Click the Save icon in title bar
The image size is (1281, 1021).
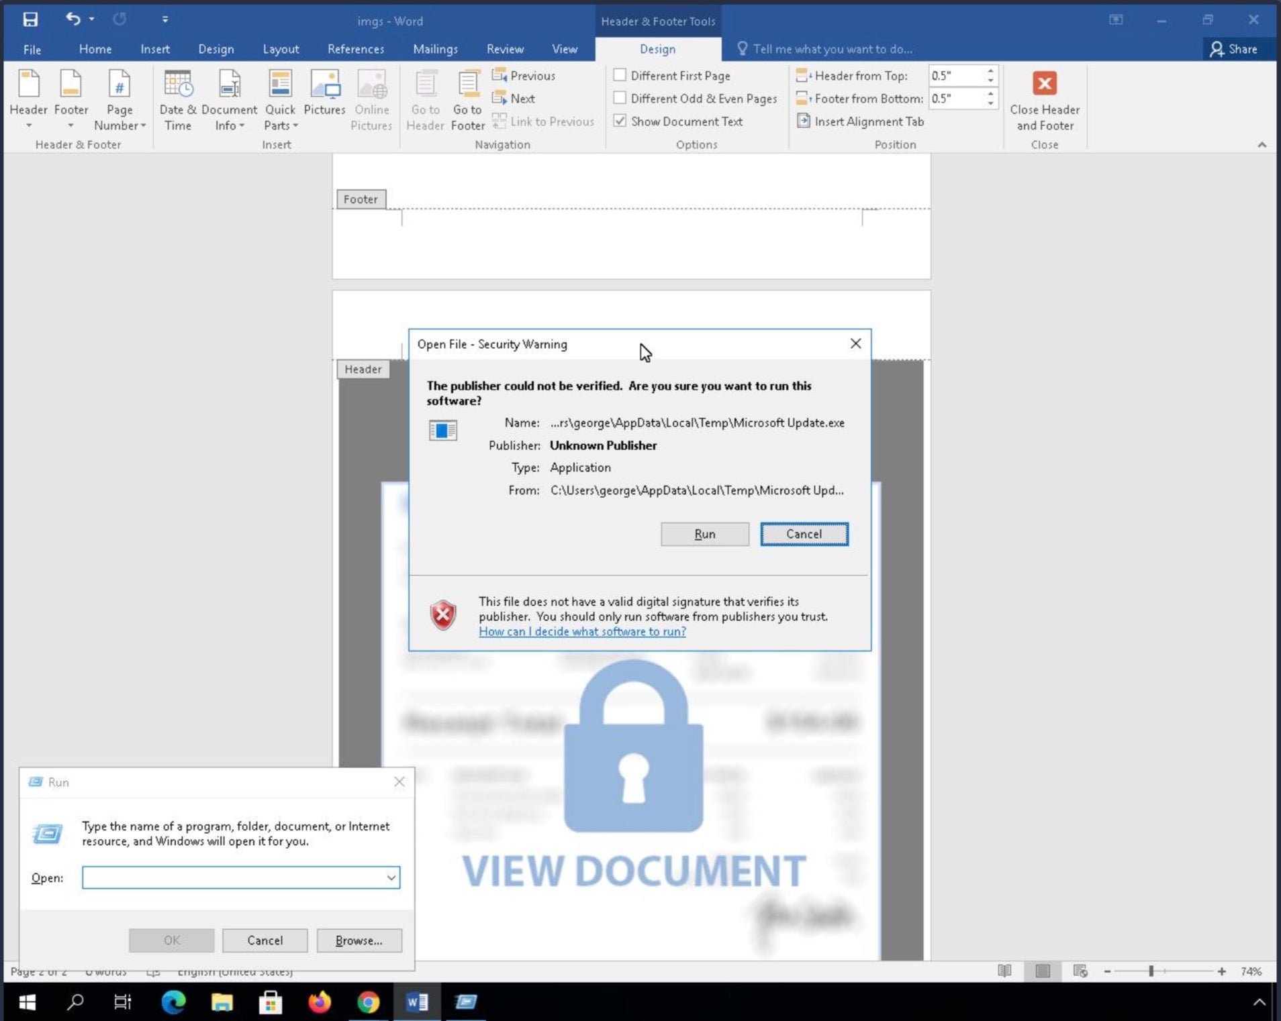click(x=30, y=19)
